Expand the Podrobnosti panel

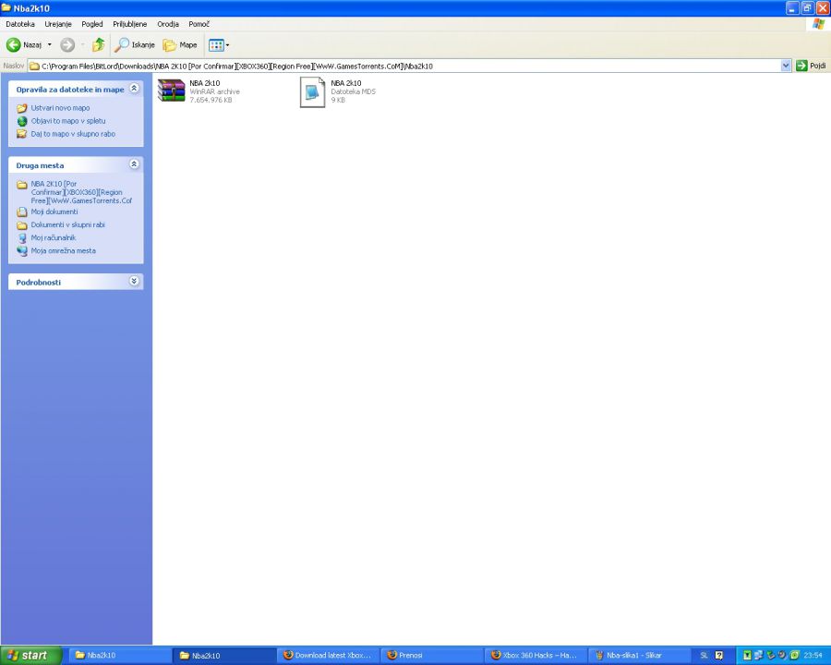pos(134,281)
